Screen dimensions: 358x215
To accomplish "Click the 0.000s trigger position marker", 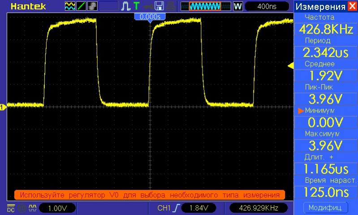I will (x=151, y=16).
